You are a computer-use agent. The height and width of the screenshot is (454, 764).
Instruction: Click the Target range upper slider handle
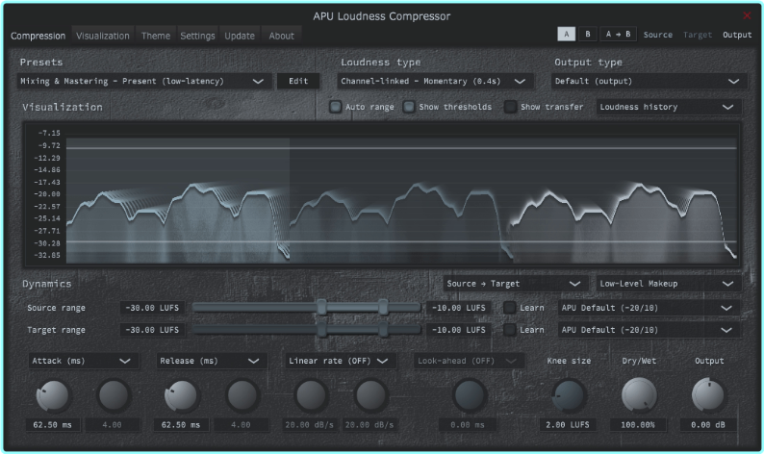(x=384, y=330)
